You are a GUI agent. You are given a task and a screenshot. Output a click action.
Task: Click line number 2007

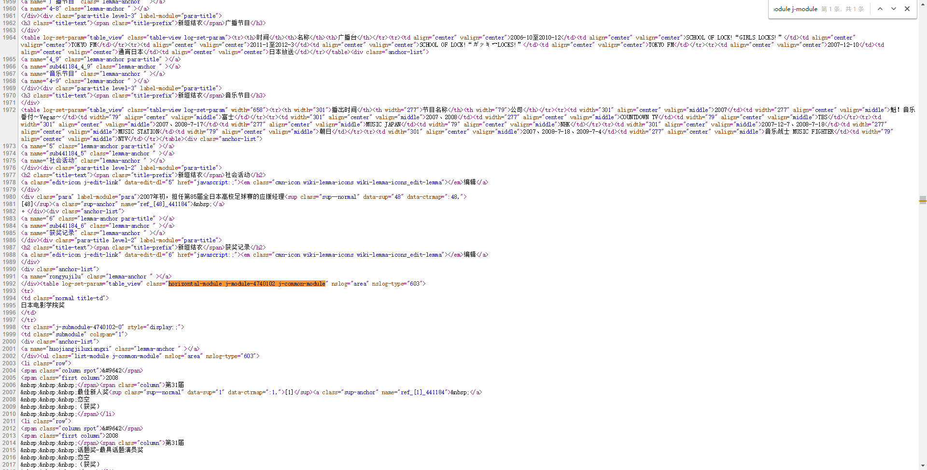coord(9,392)
